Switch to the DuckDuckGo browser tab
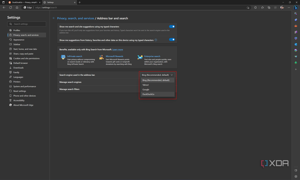Screen dimensions: 300x180 tap(24, 2)
